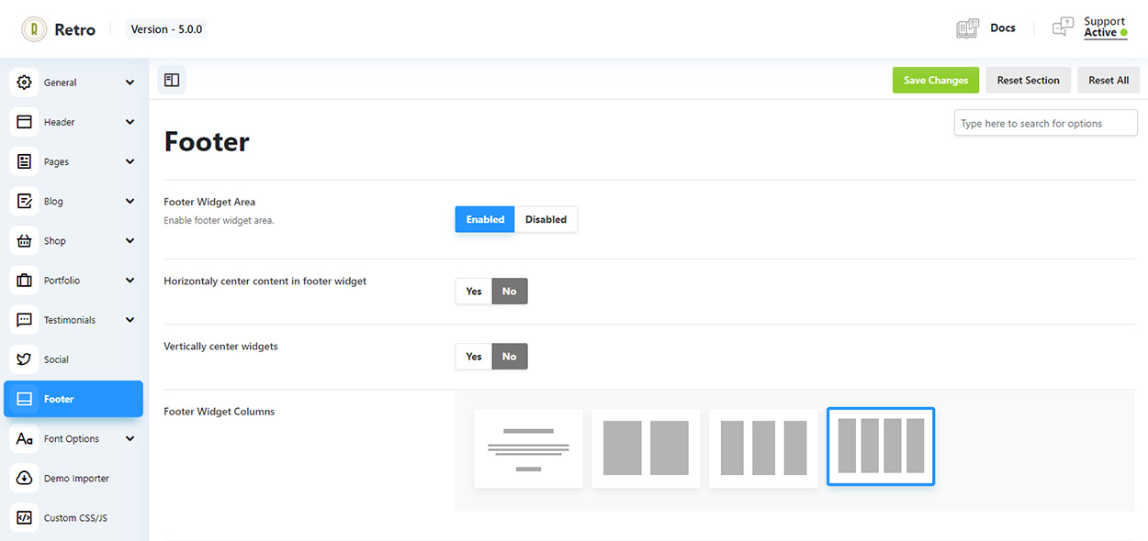Screen dimensions: 1148x541
Task: Click the Portfolio briefcase icon
Action: [25, 281]
